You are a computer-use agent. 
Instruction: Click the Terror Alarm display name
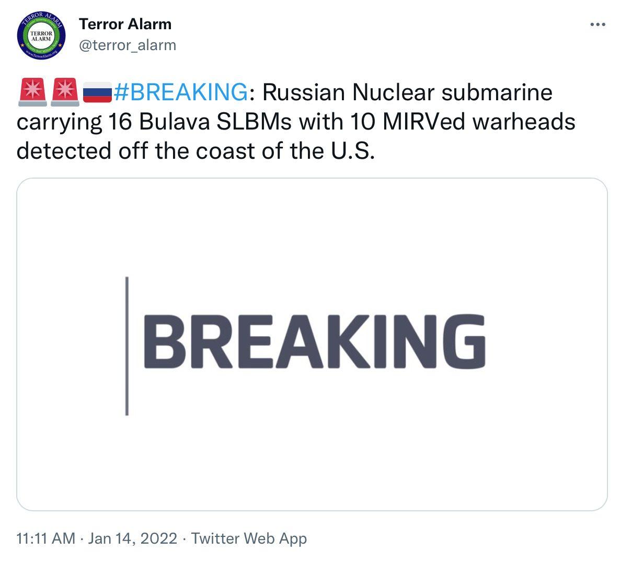click(x=125, y=24)
